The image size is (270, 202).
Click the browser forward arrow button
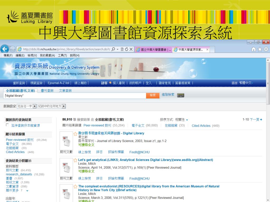[x=12, y=49]
